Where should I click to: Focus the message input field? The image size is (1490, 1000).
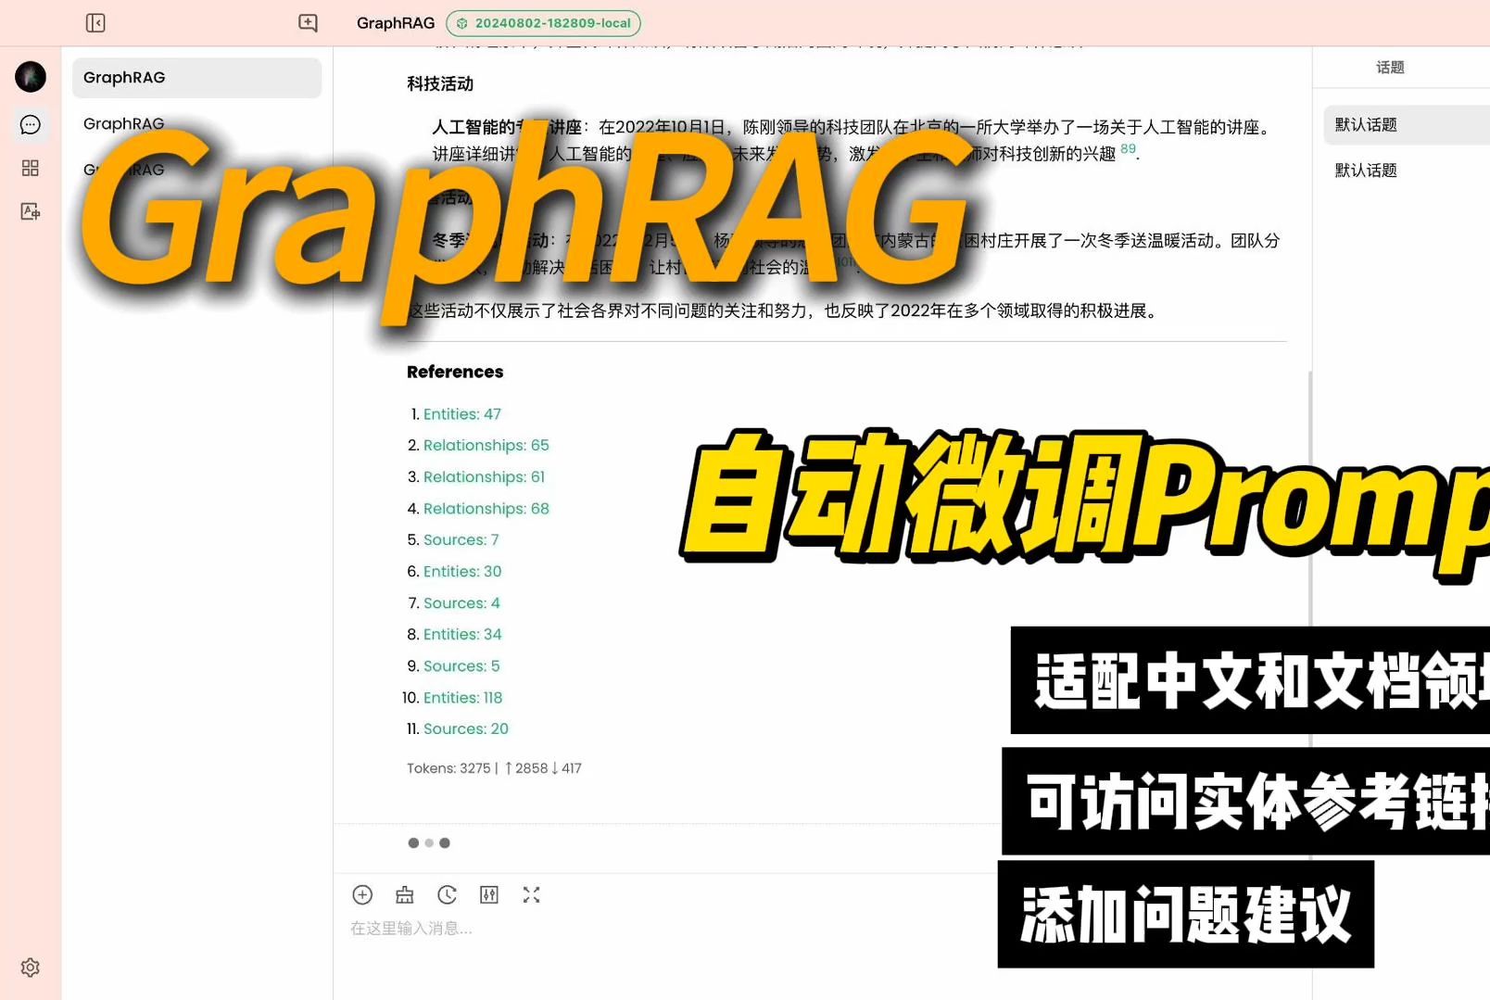coord(667,929)
